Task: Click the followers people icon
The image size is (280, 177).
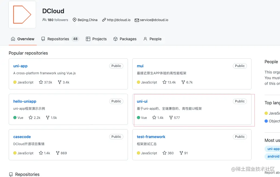Action: [44, 20]
